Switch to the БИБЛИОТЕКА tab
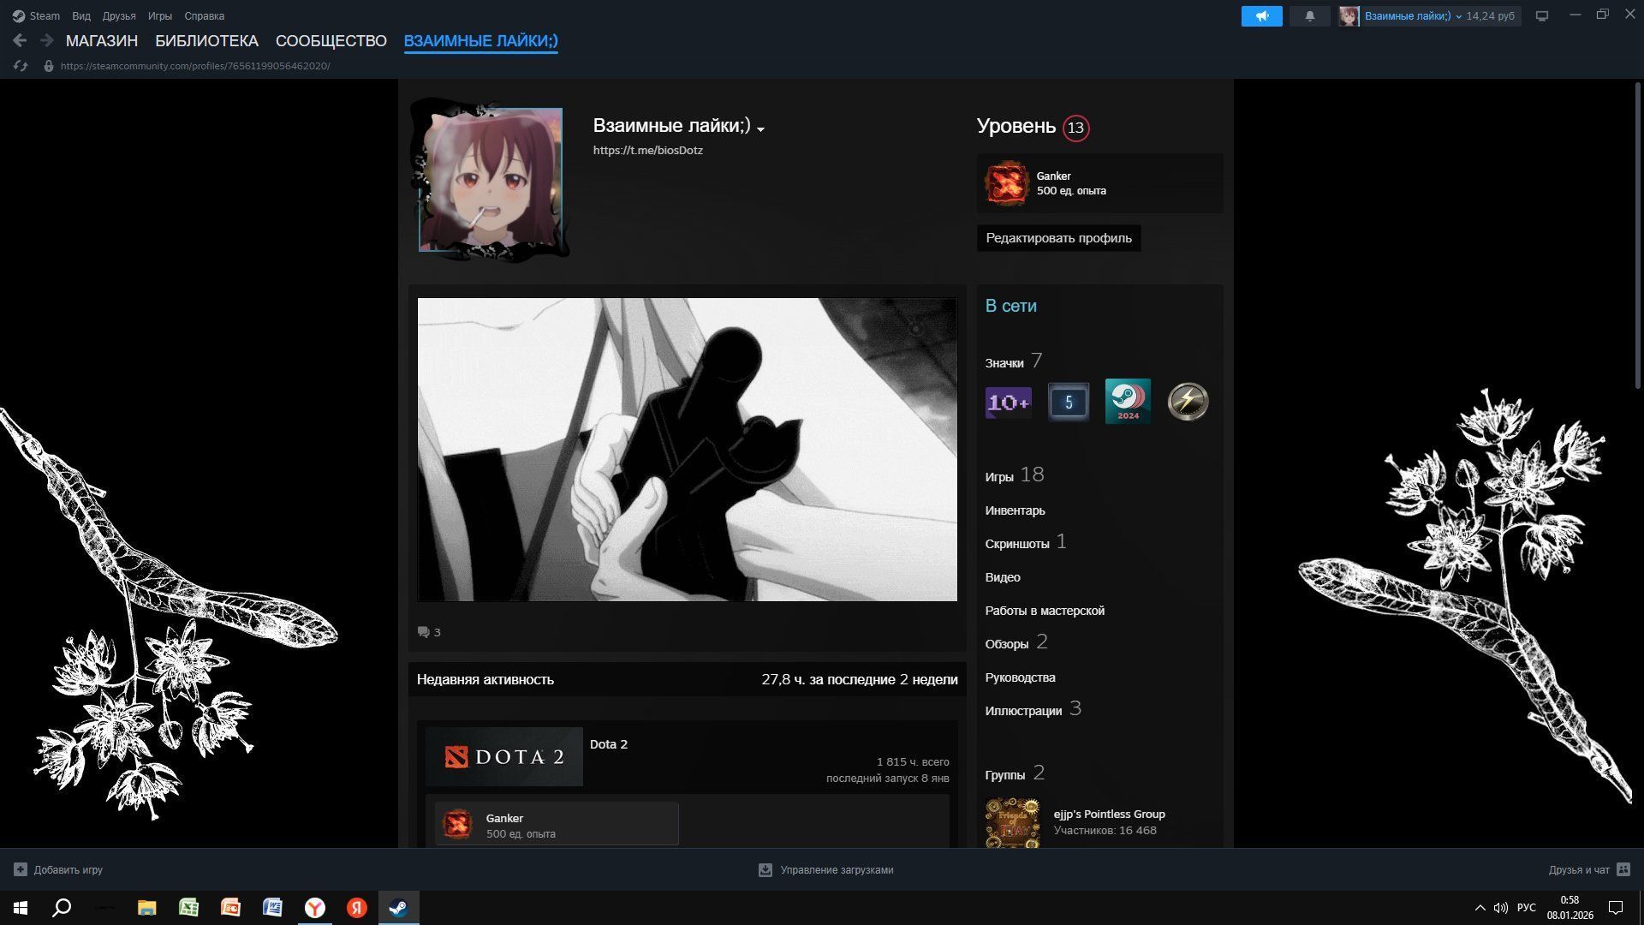1644x925 pixels. [x=206, y=40]
